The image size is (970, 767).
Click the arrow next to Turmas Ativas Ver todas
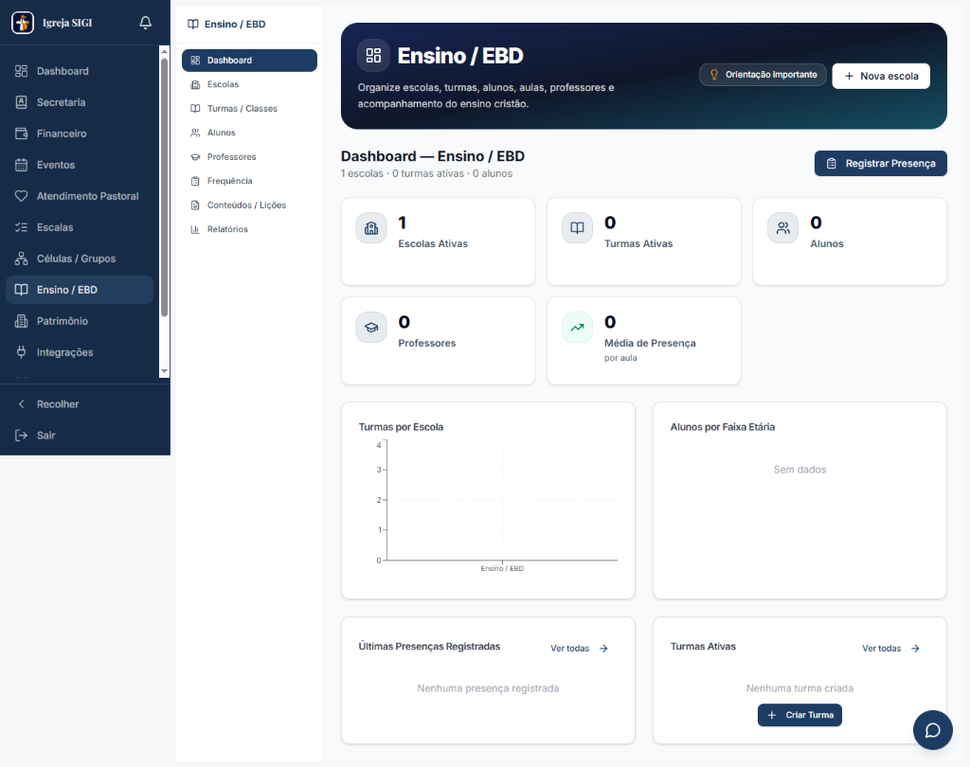916,649
